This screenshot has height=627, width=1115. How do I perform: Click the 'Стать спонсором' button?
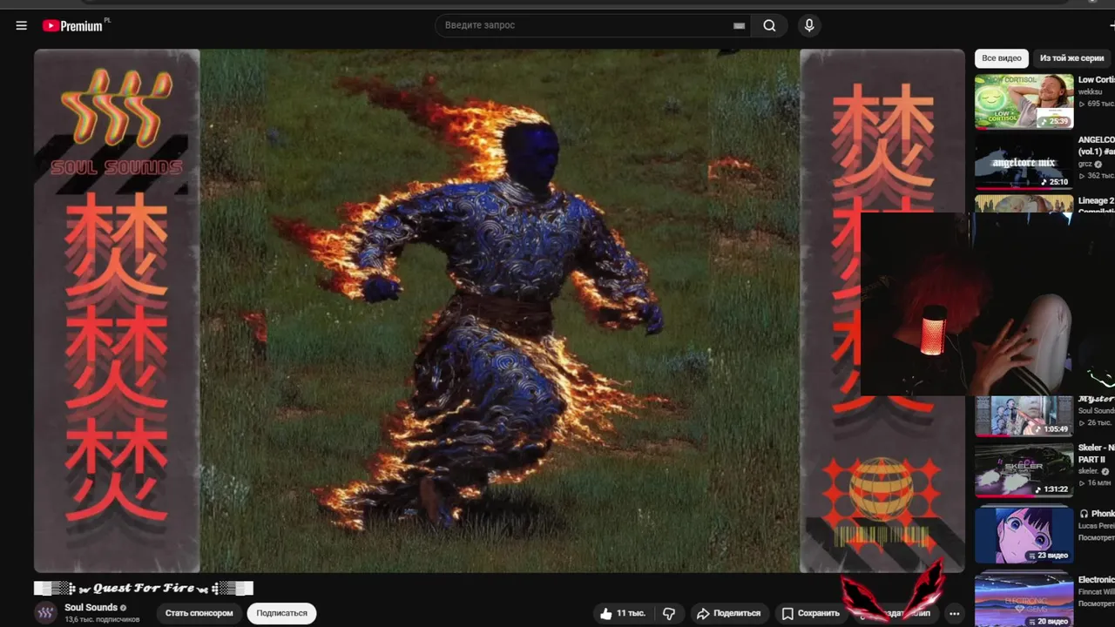[199, 613]
